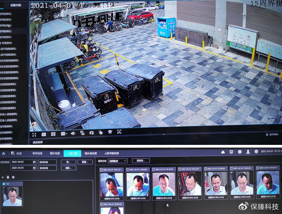Click the button left of 通道
Screen dimensions: 282x214
[x=68, y=162]
